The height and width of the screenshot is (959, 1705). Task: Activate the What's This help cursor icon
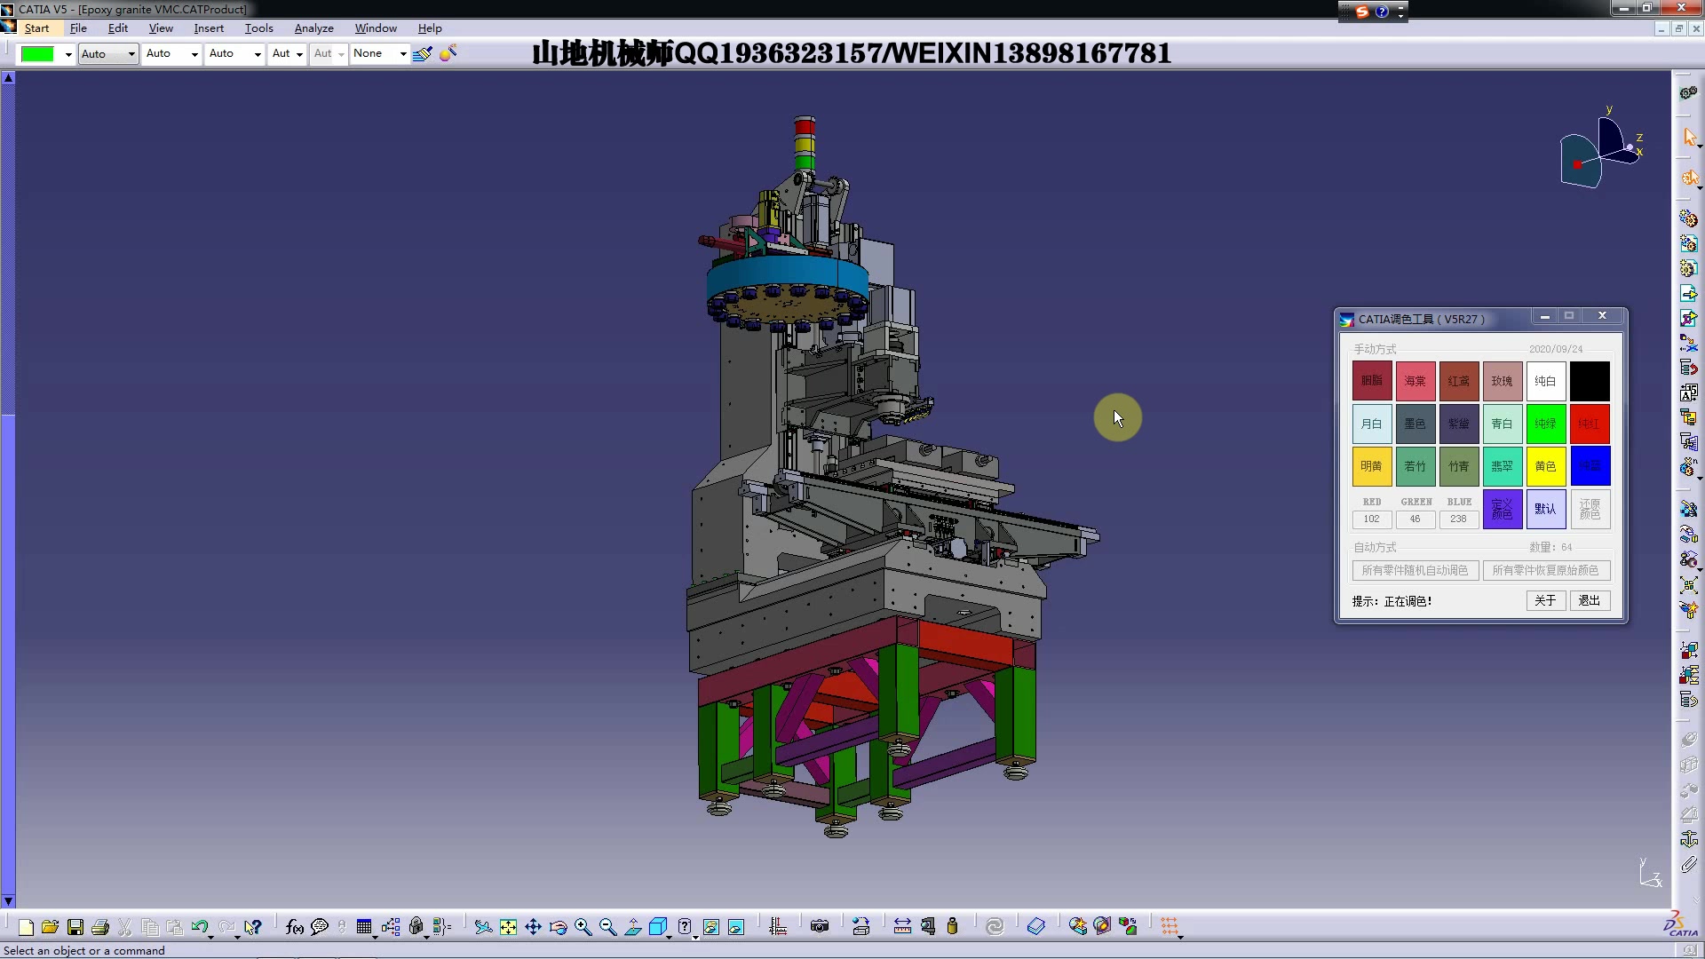coord(253,927)
